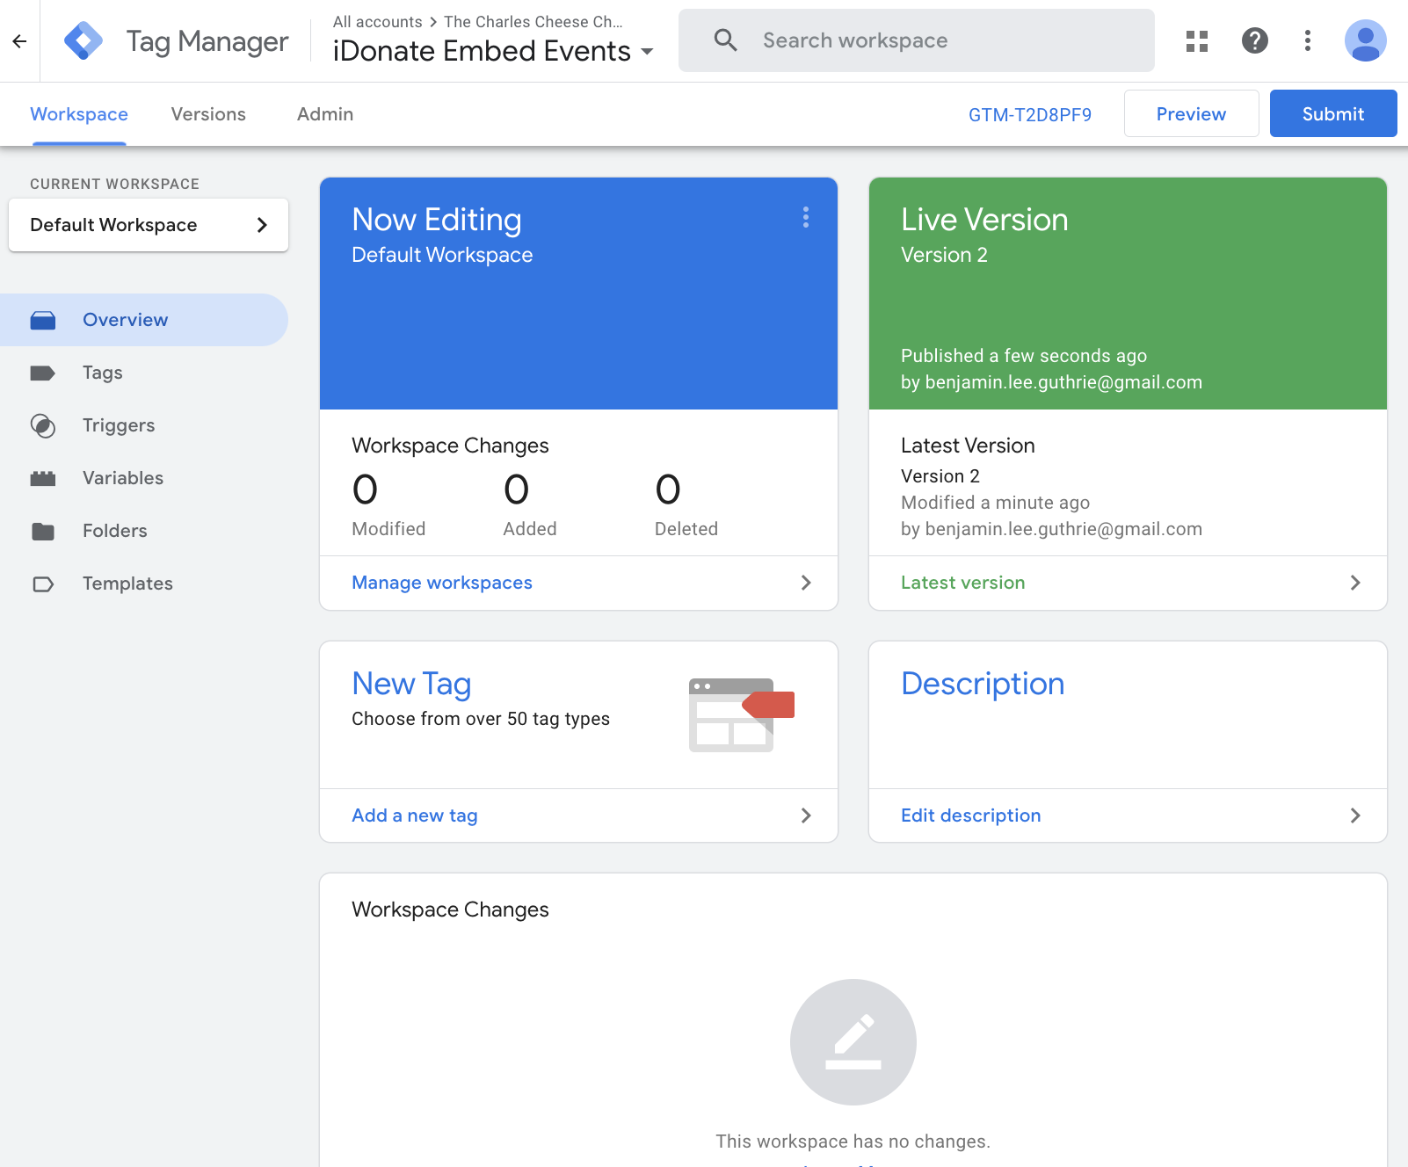Open the Latest version link
The image size is (1408, 1167).
963,583
